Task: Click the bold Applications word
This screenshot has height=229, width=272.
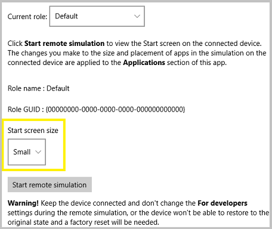Action: [144, 63]
